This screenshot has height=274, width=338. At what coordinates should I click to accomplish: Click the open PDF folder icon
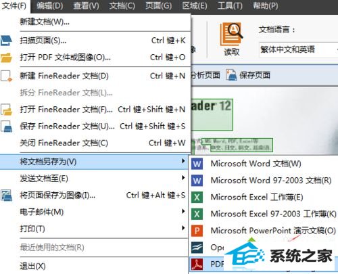pos(6,58)
